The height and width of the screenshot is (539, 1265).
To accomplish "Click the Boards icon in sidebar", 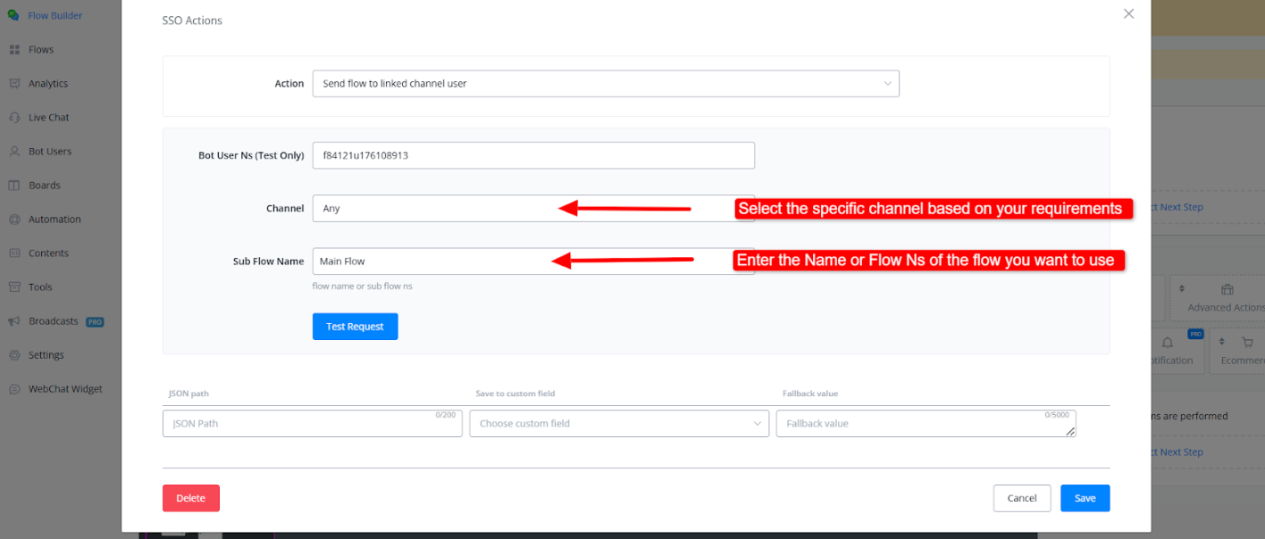I will point(14,186).
